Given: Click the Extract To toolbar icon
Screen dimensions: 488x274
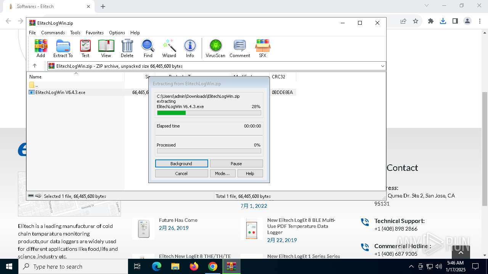Looking at the screenshot, I should click(63, 48).
